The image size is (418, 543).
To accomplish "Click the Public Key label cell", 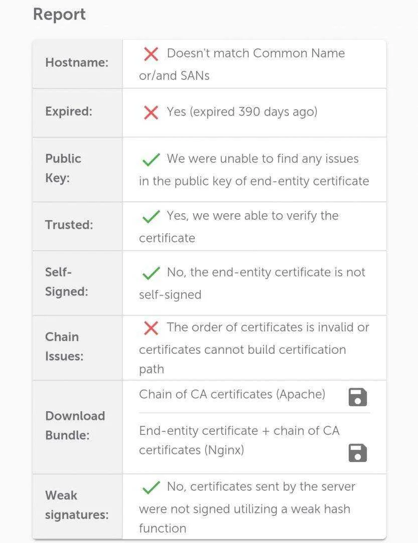I will click(x=77, y=170).
